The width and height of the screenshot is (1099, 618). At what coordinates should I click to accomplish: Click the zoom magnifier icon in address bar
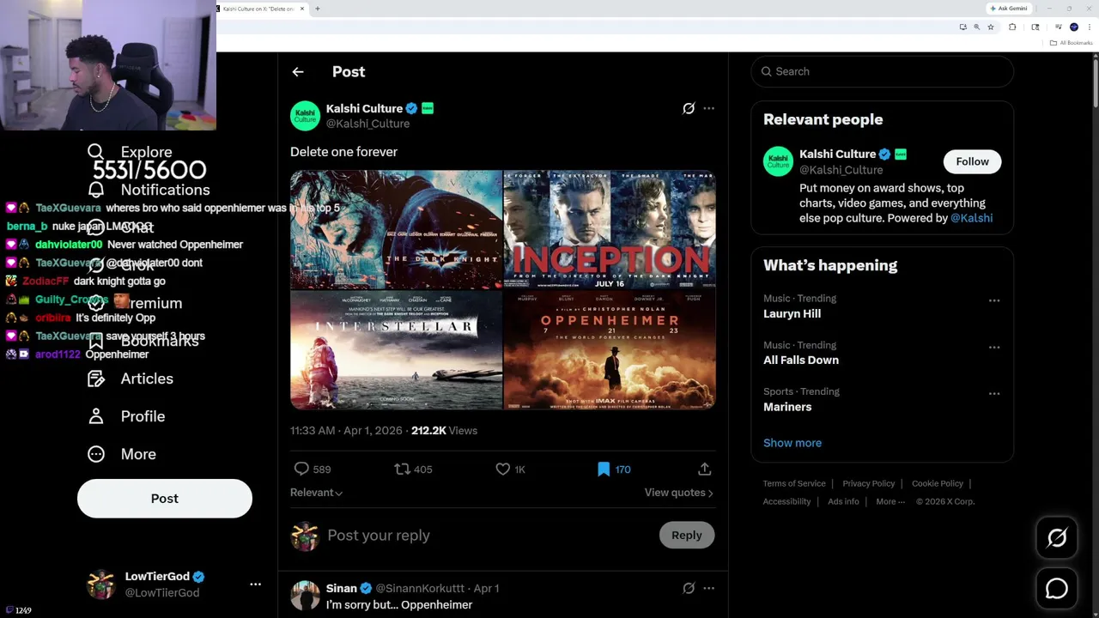coord(976,27)
